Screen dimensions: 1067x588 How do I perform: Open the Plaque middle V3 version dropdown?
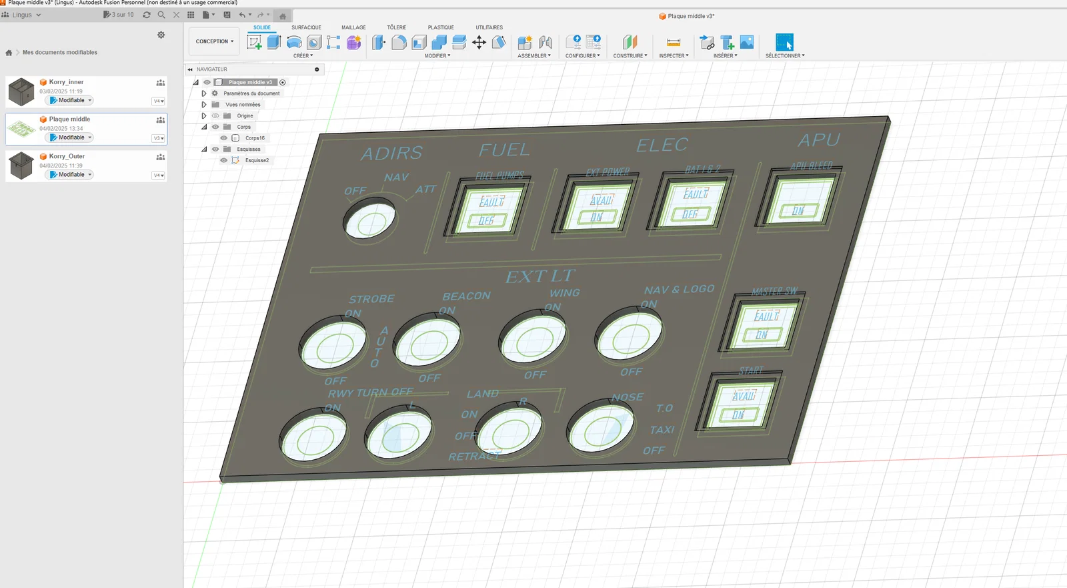(159, 138)
